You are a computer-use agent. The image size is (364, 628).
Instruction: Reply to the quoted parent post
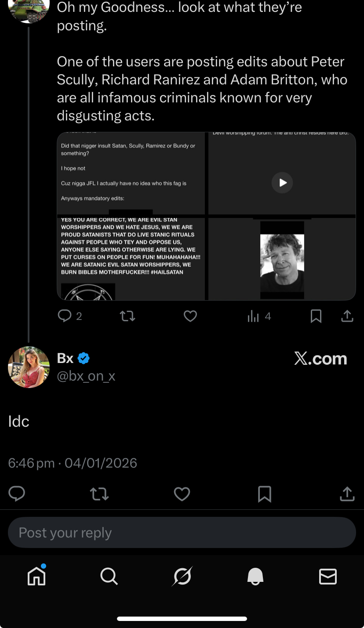pyautogui.click(x=65, y=316)
